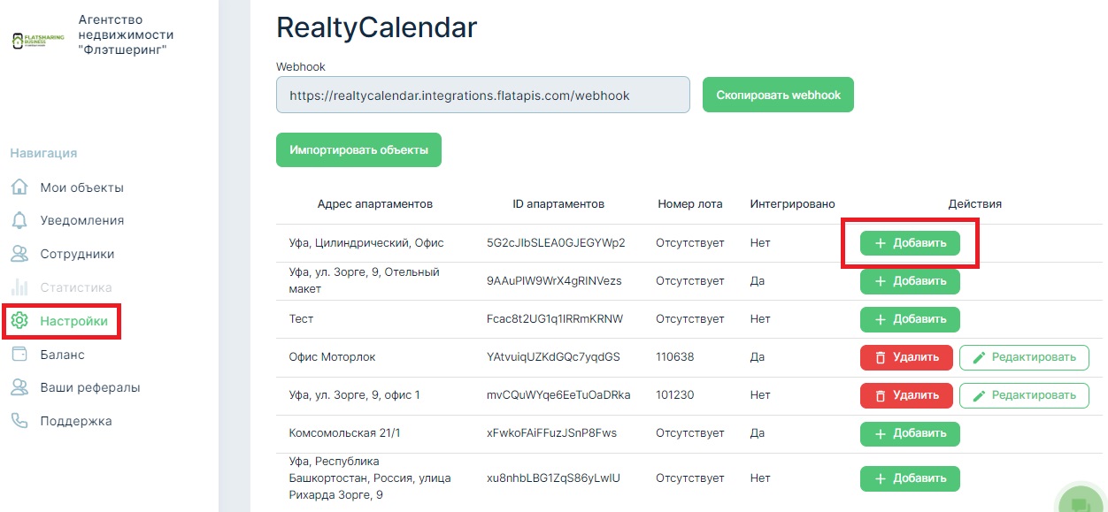
Task: Click the wallet icon beside Баланс
Action: point(19,355)
